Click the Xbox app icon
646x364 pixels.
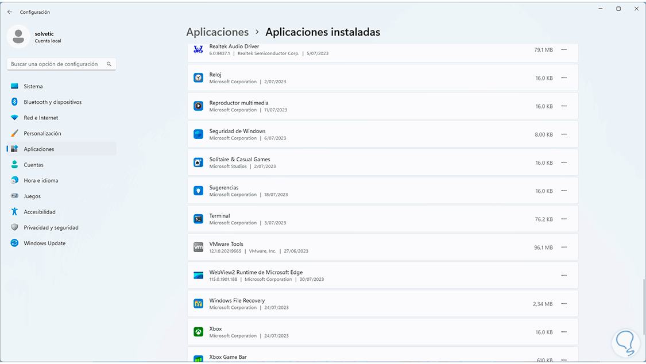(x=198, y=332)
